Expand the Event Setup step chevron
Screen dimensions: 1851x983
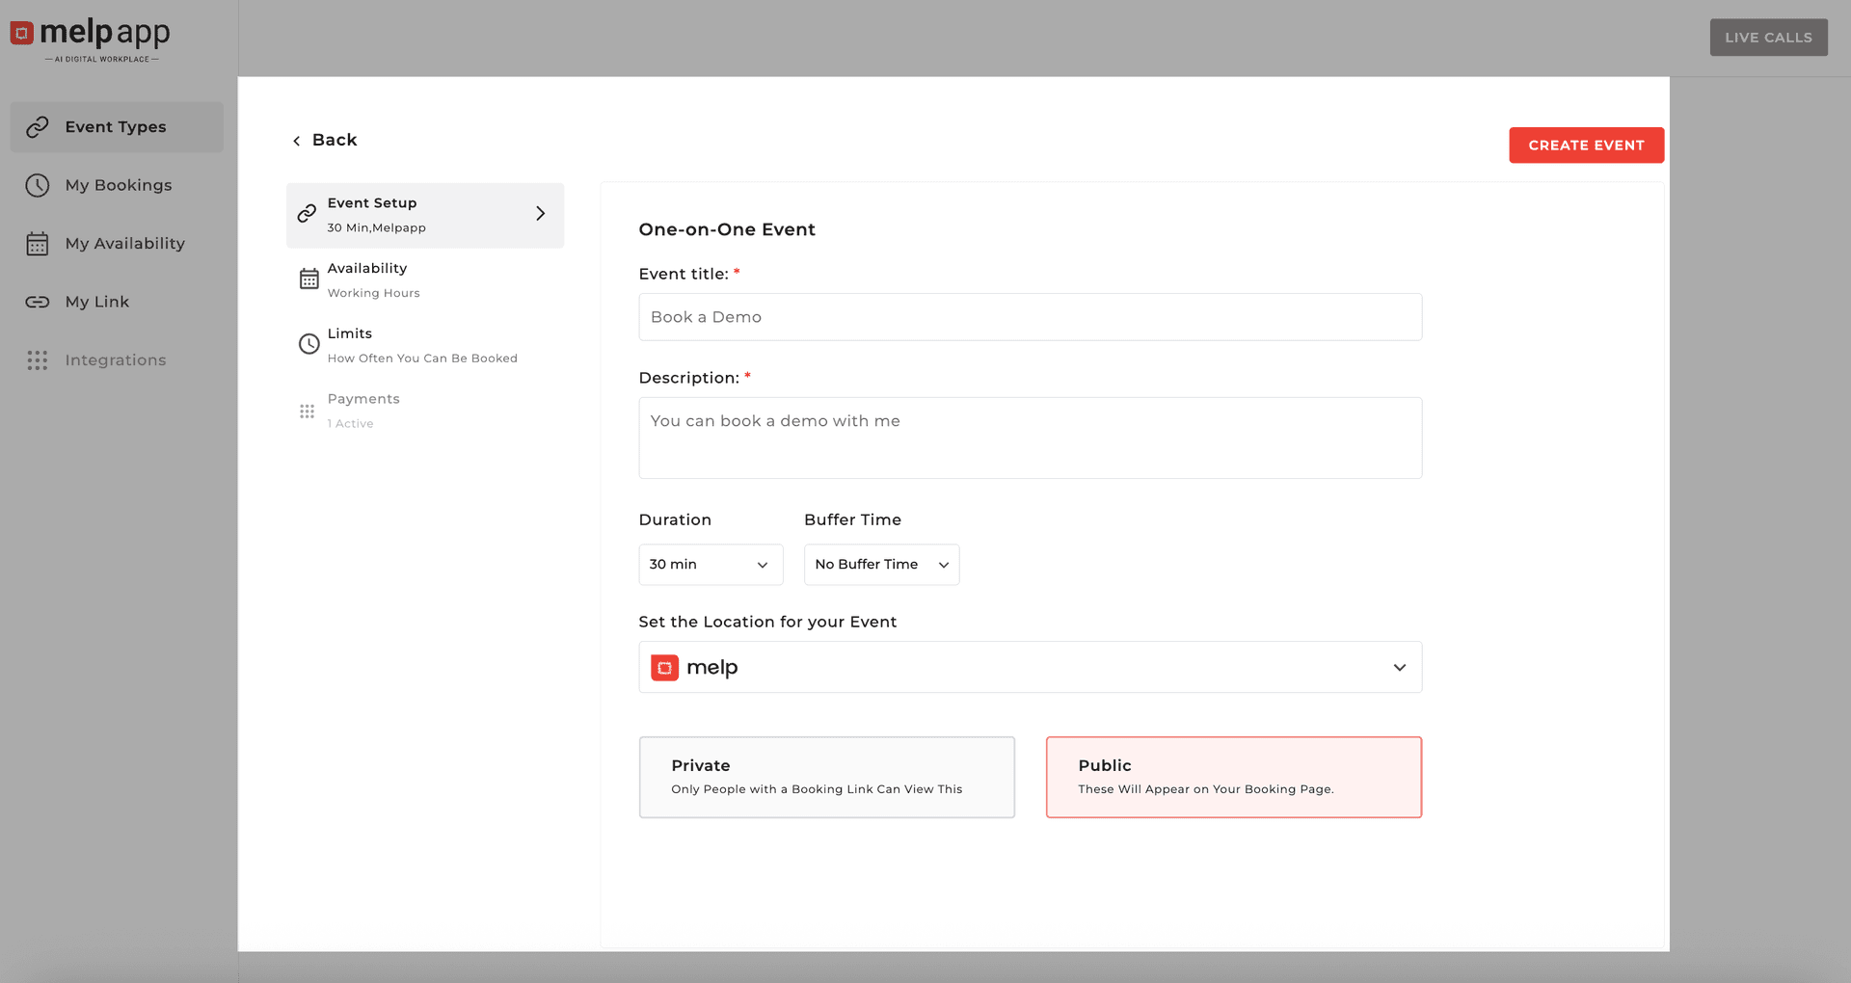(x=540, y=214)
